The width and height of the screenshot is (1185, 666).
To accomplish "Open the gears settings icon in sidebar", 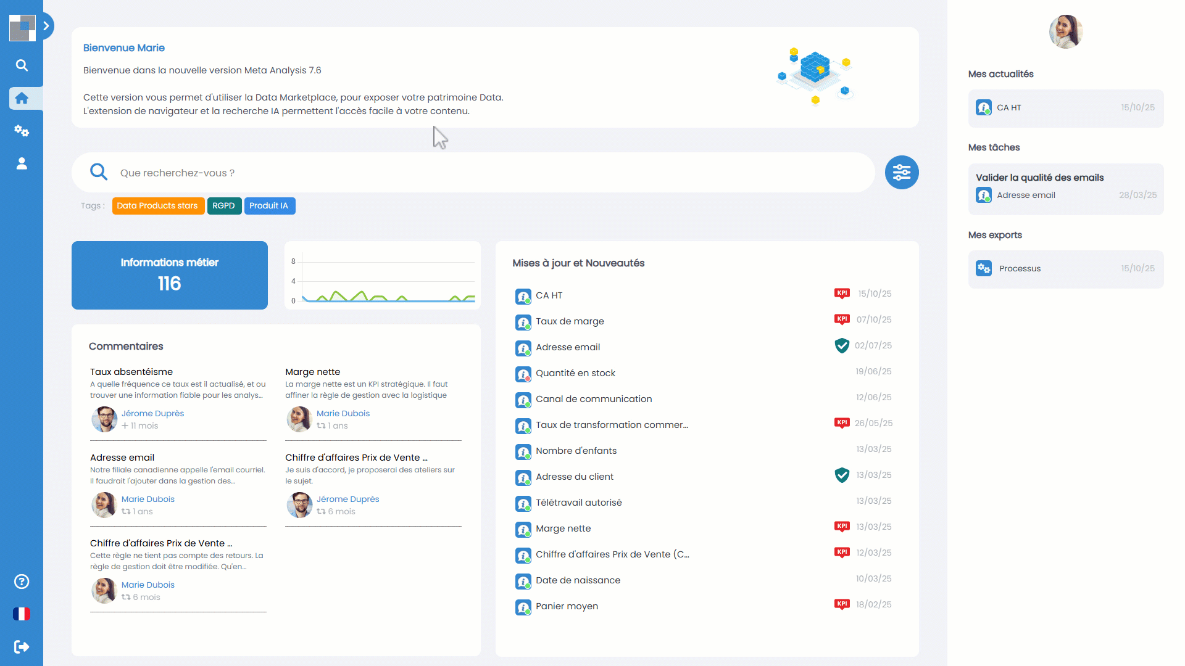I will click(22, 131).
